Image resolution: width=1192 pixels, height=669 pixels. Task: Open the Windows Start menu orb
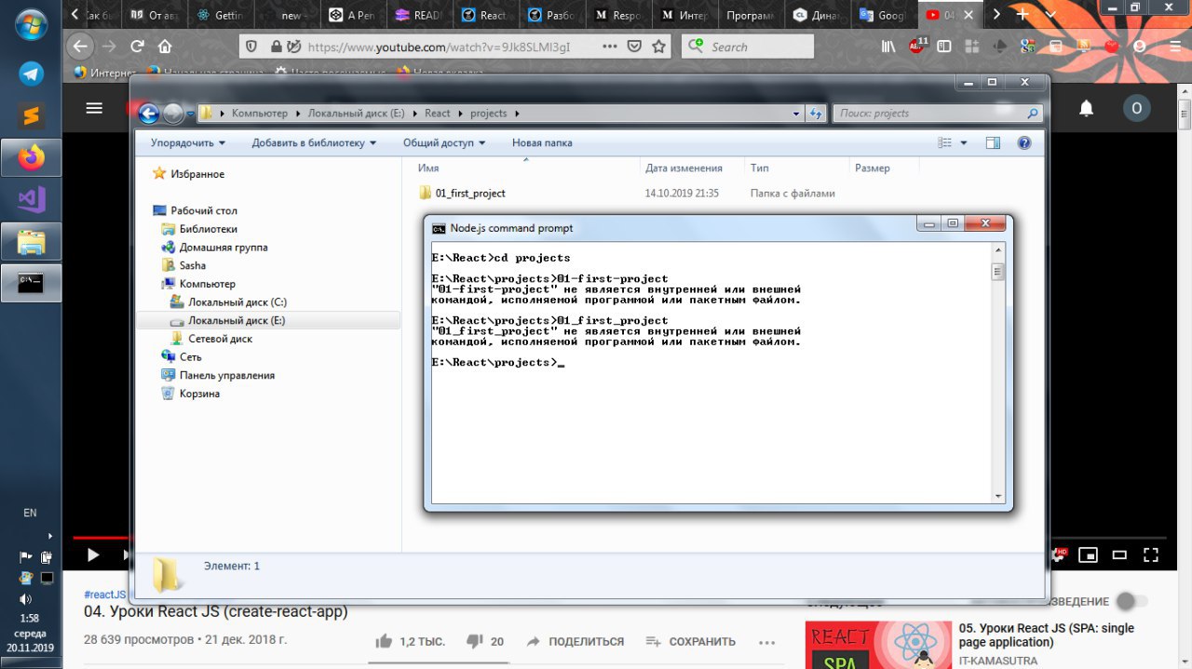click(x=31, y=25)
